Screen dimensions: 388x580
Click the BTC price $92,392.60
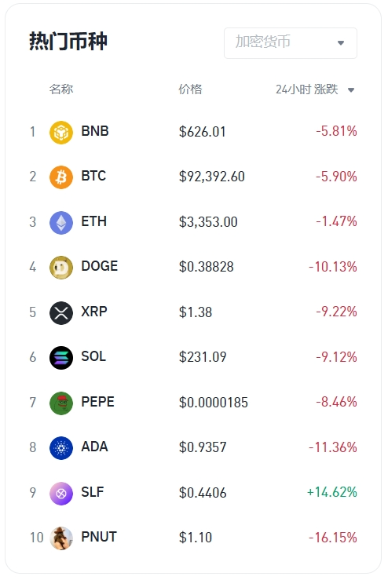(212, 177)
